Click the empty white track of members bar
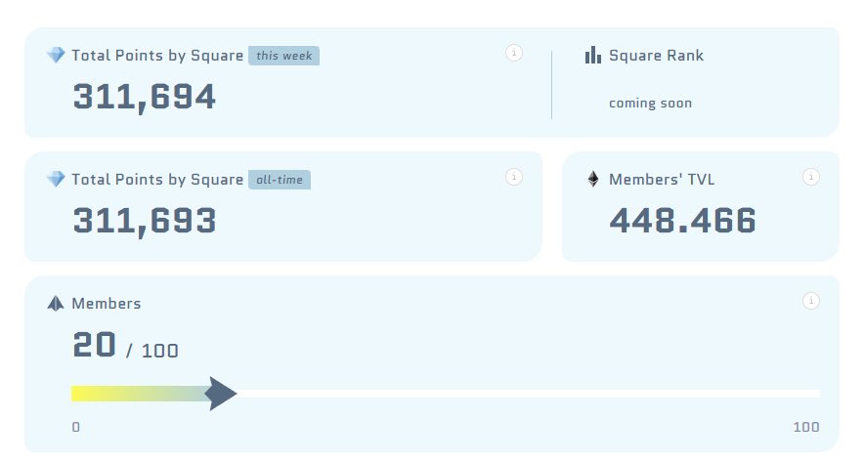Image resolution: width=865 pixels, height=462 pixels. pos(529,394)
